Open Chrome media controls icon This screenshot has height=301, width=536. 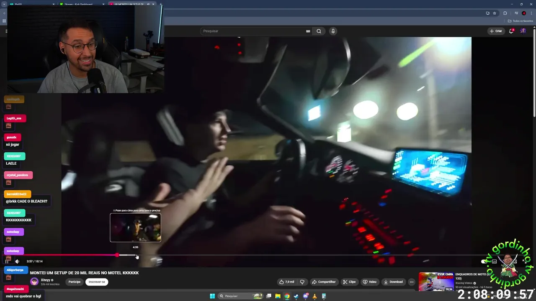[x=515, y=13]
